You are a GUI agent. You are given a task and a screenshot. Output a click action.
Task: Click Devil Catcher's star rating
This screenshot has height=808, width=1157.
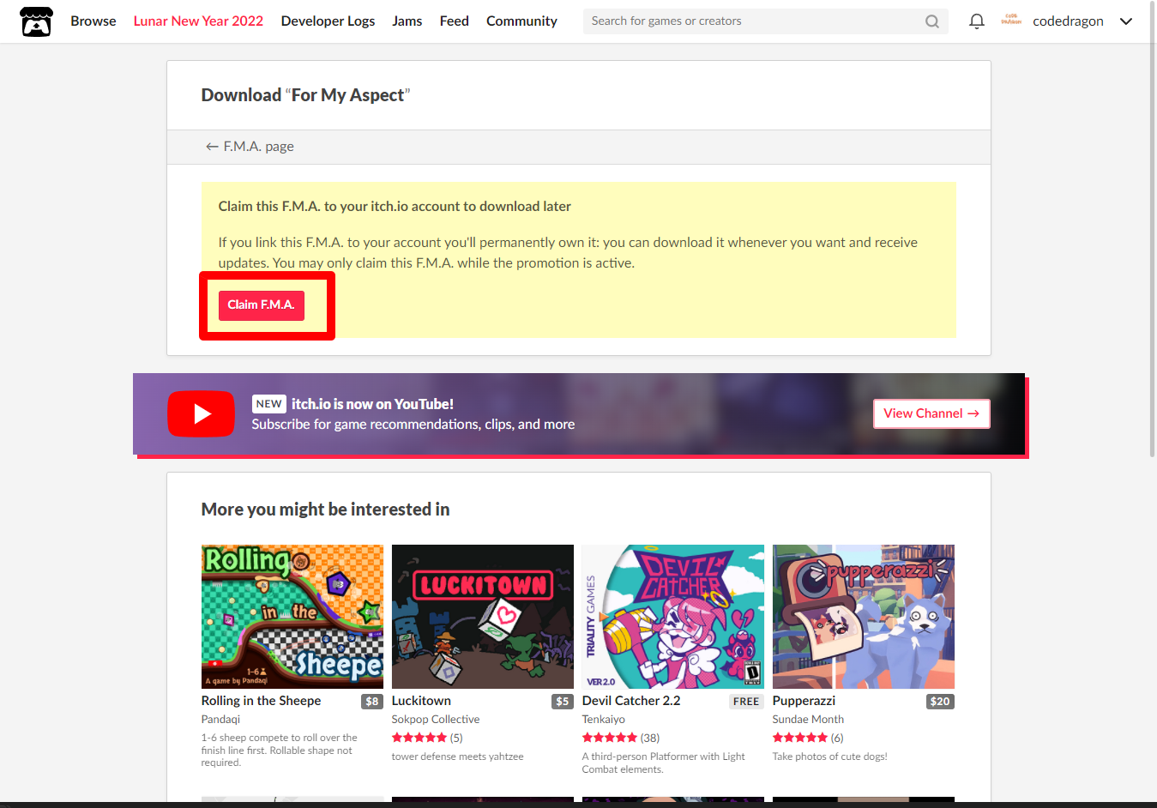[610, 738]
